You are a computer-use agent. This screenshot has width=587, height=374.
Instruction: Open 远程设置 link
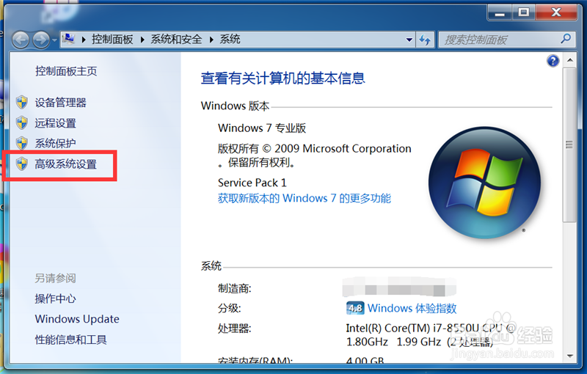tap(56, 123)
